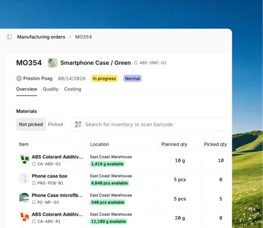Select the 20 g planned quantity

point(180,218)
